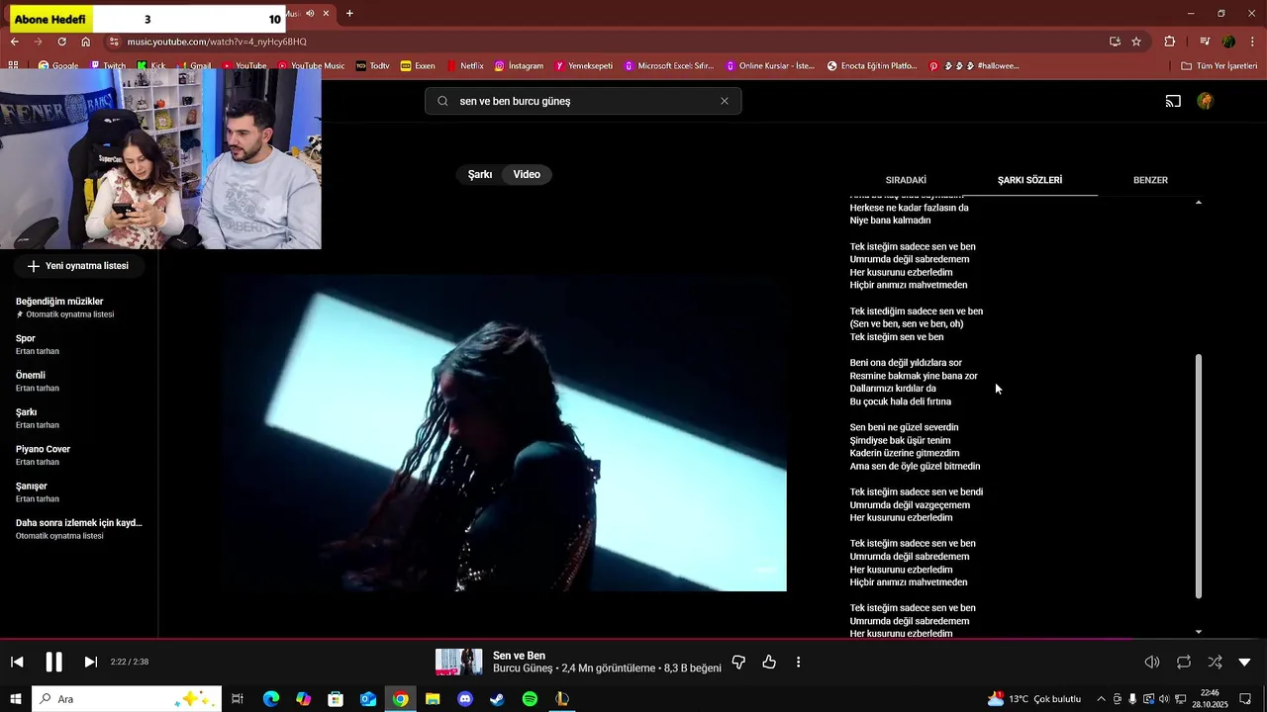Toggle shuffle playback

(1215, 662)
